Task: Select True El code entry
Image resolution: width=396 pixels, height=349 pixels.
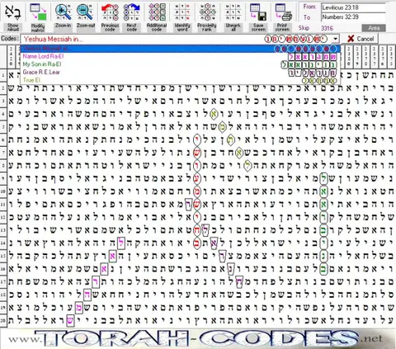Action: [181, 80]
